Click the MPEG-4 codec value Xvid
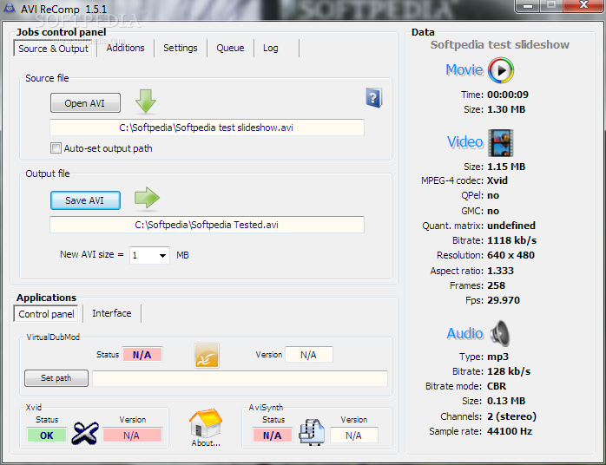 coord(497,180)
